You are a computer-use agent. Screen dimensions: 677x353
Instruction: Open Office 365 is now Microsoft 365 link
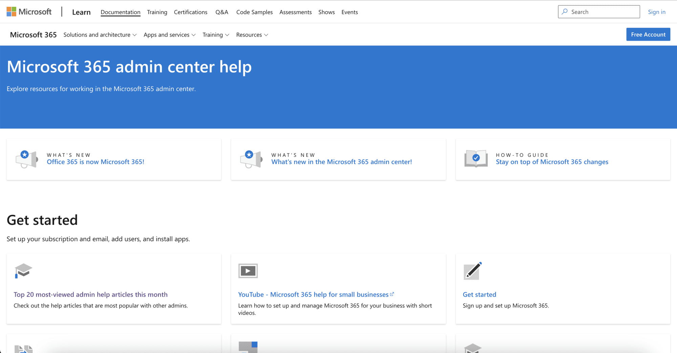coord(95,162)
